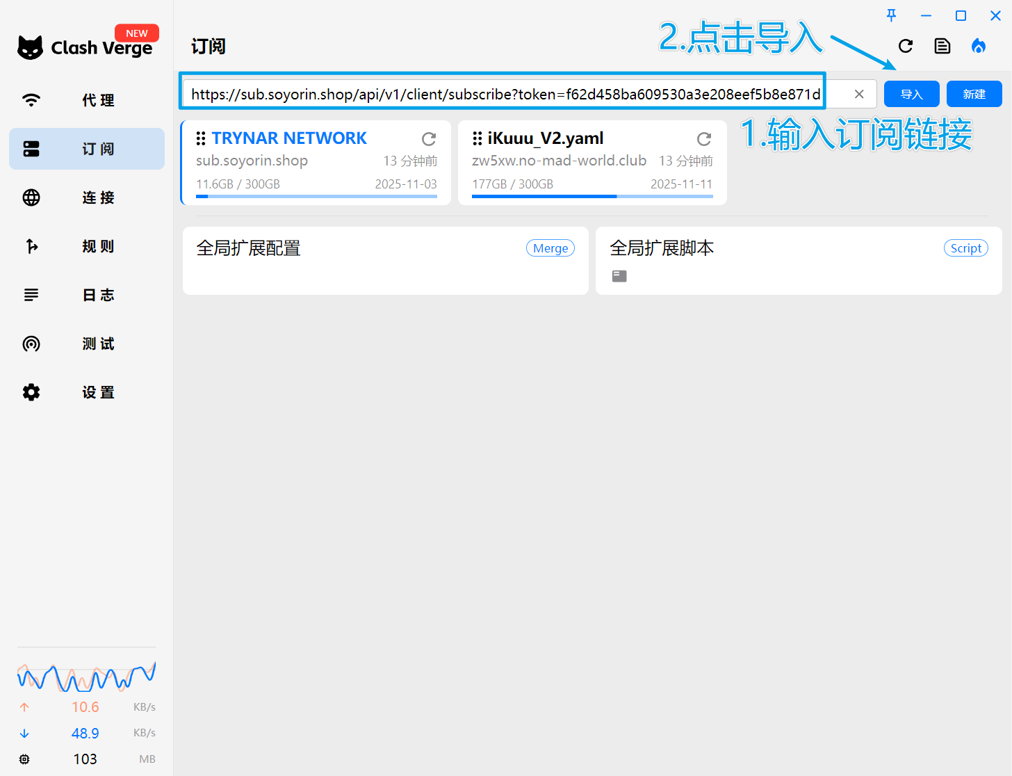Refresh the TRYNAR NETWORK subscription
This screenshot has height=776, width=1012.
pos(429,139)
